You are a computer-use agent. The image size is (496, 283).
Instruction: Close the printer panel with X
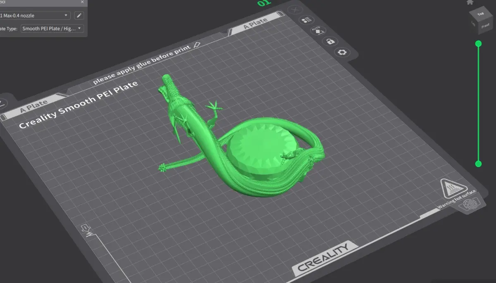coord(82,2)
